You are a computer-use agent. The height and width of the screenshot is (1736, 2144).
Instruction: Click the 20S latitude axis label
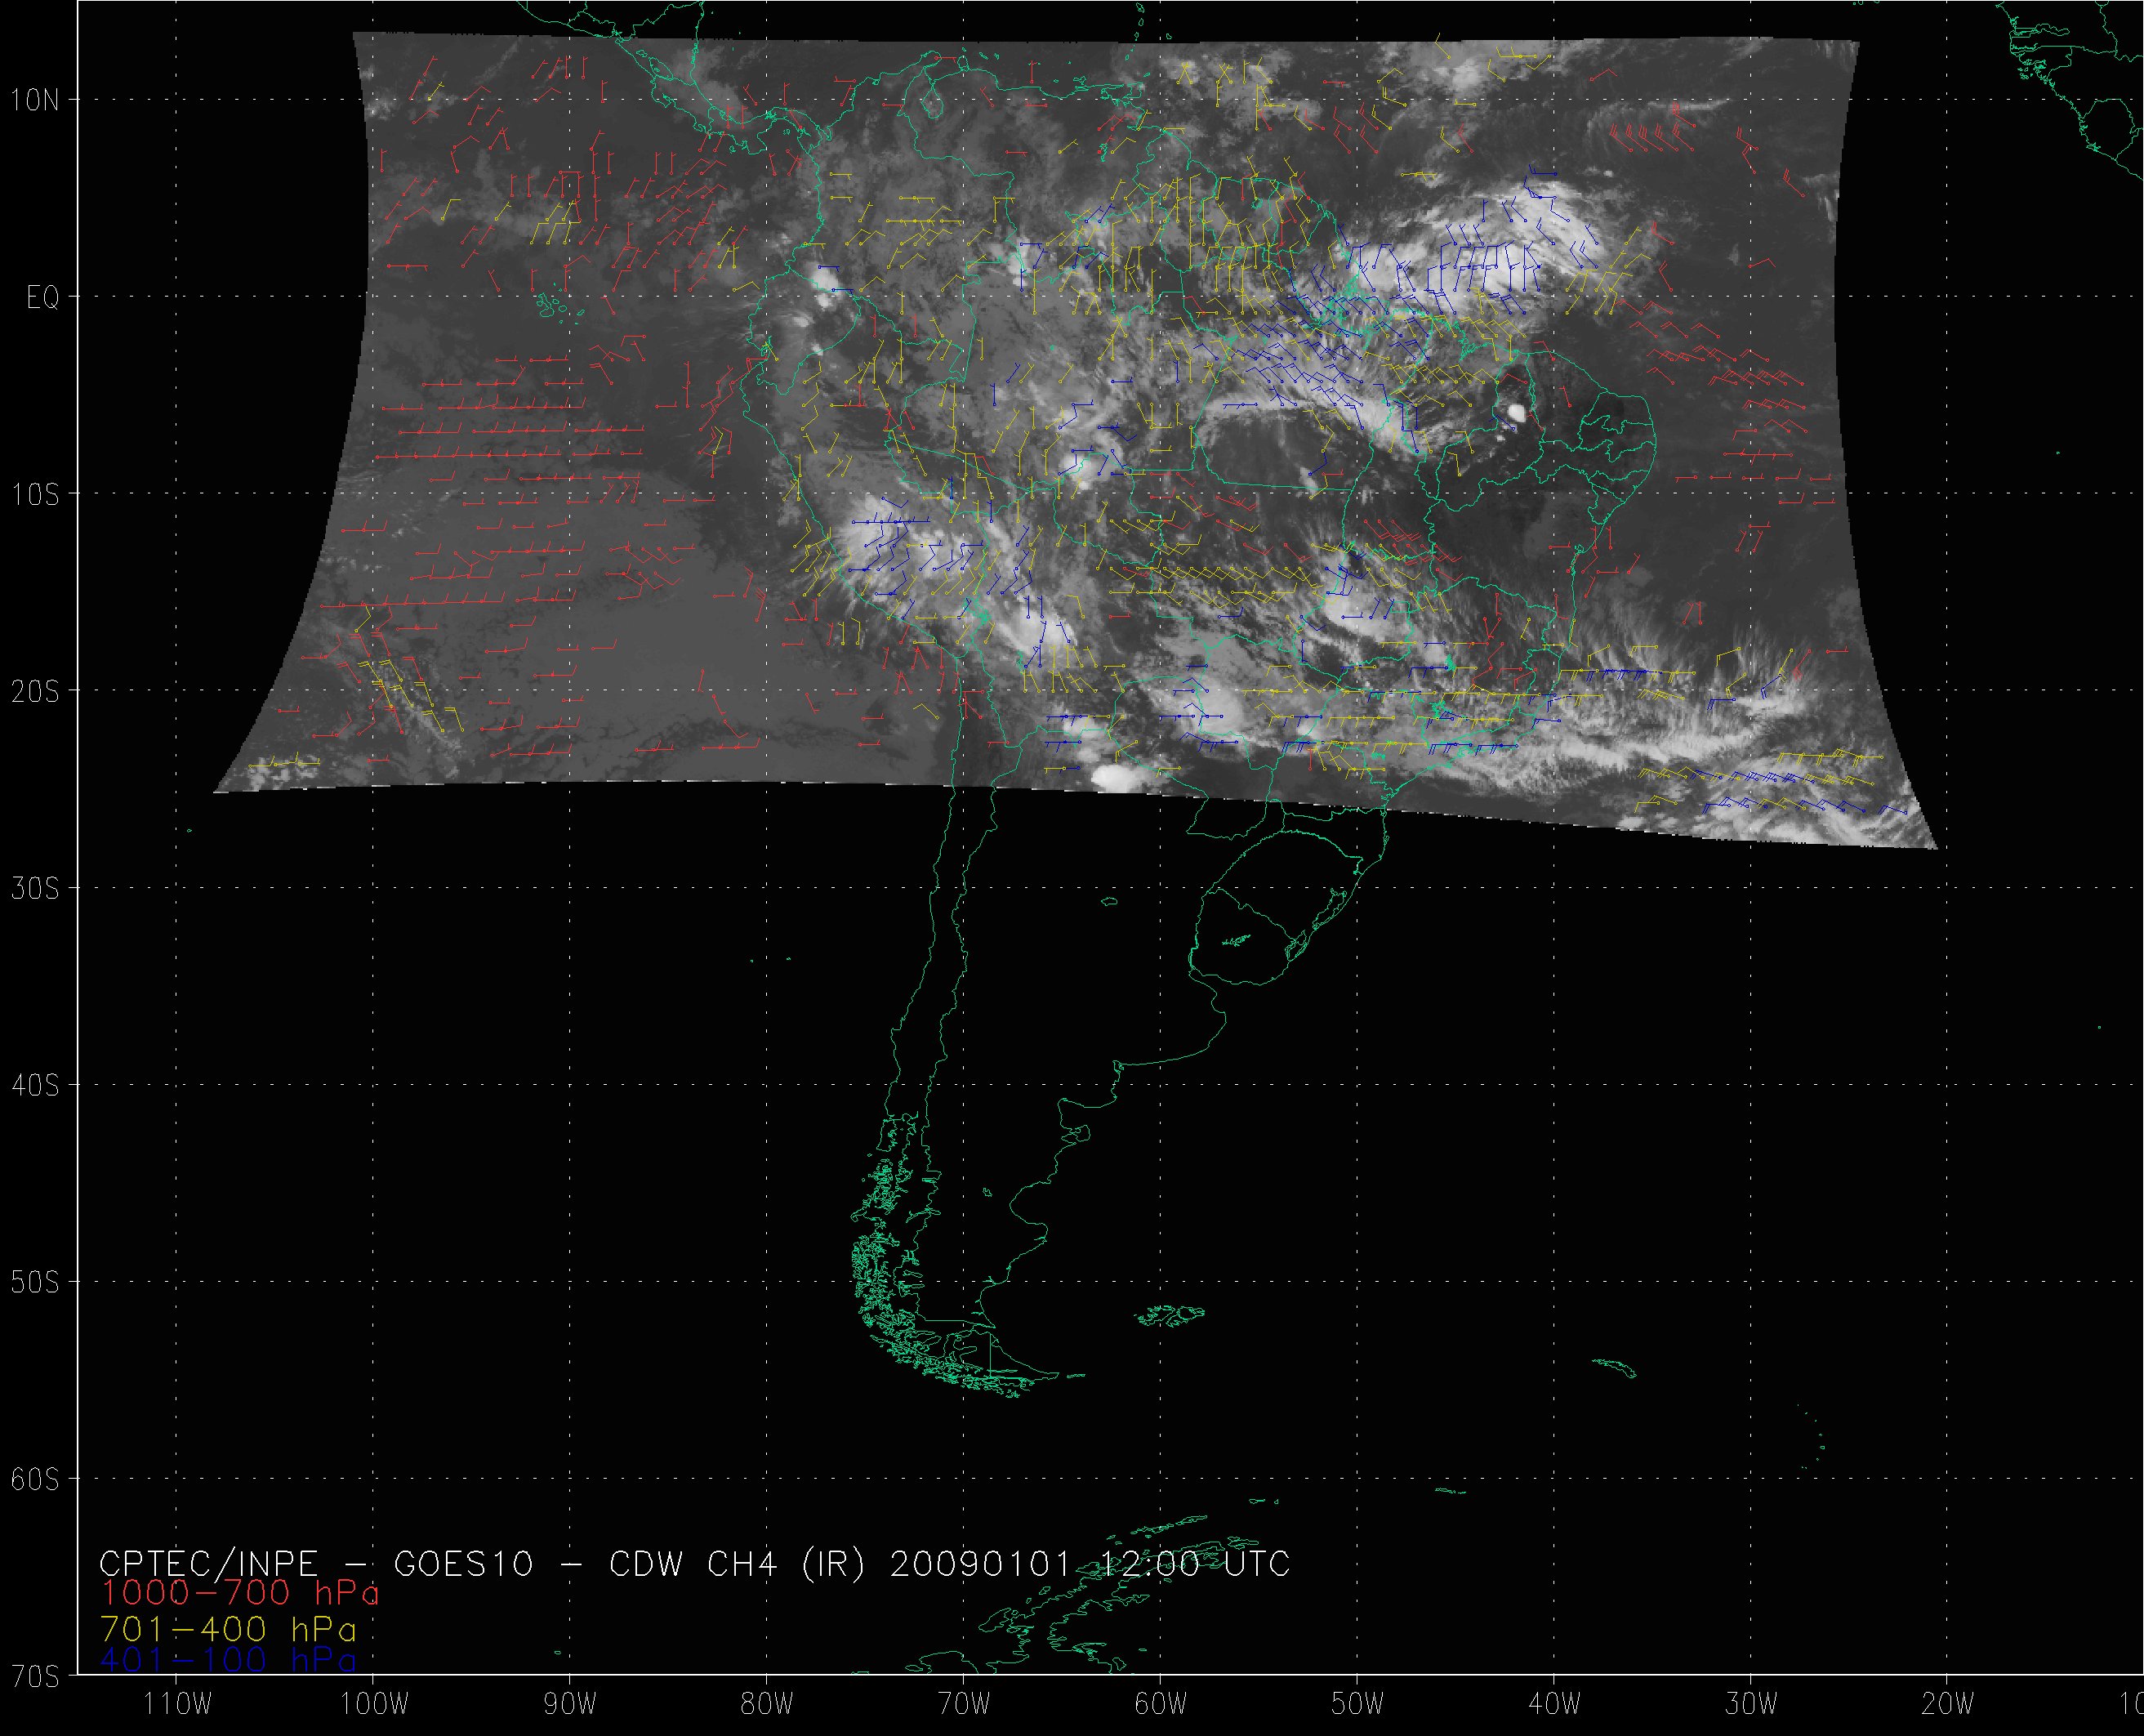pyautogui.click(x=36, y=691)
